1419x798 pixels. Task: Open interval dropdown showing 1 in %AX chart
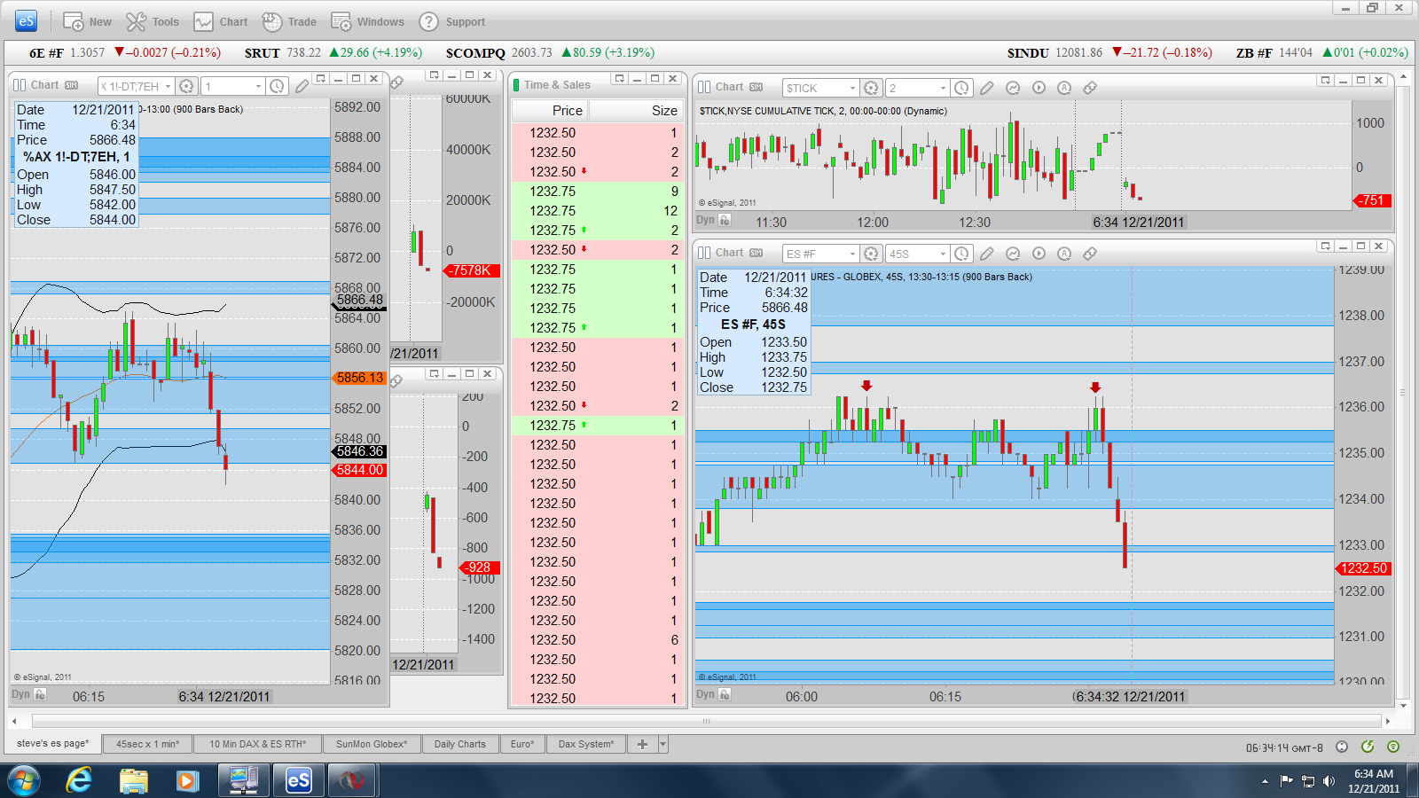(258, 86)
